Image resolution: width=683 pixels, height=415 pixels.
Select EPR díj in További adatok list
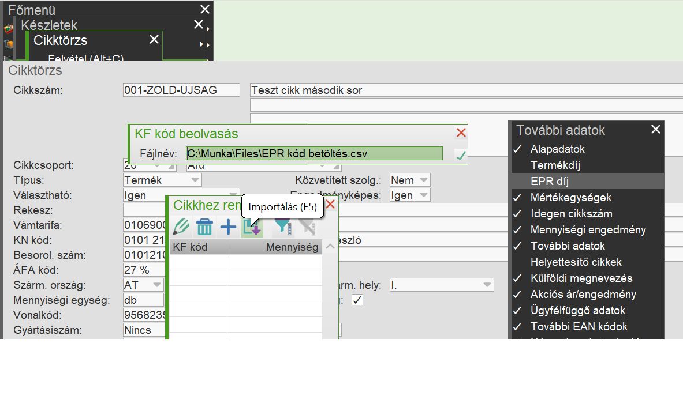587,181
